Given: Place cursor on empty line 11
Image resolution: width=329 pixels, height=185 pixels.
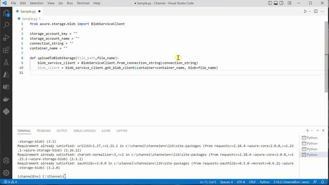Looking at the screenshot, I should point(176,72).
